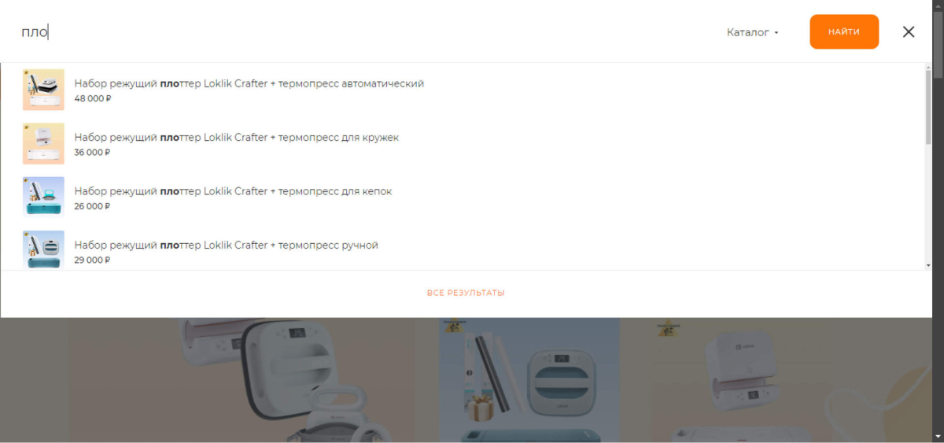Open thumbnail of термопресс для кепок set
The image size is (944, 443).
(x=43, y=197)
